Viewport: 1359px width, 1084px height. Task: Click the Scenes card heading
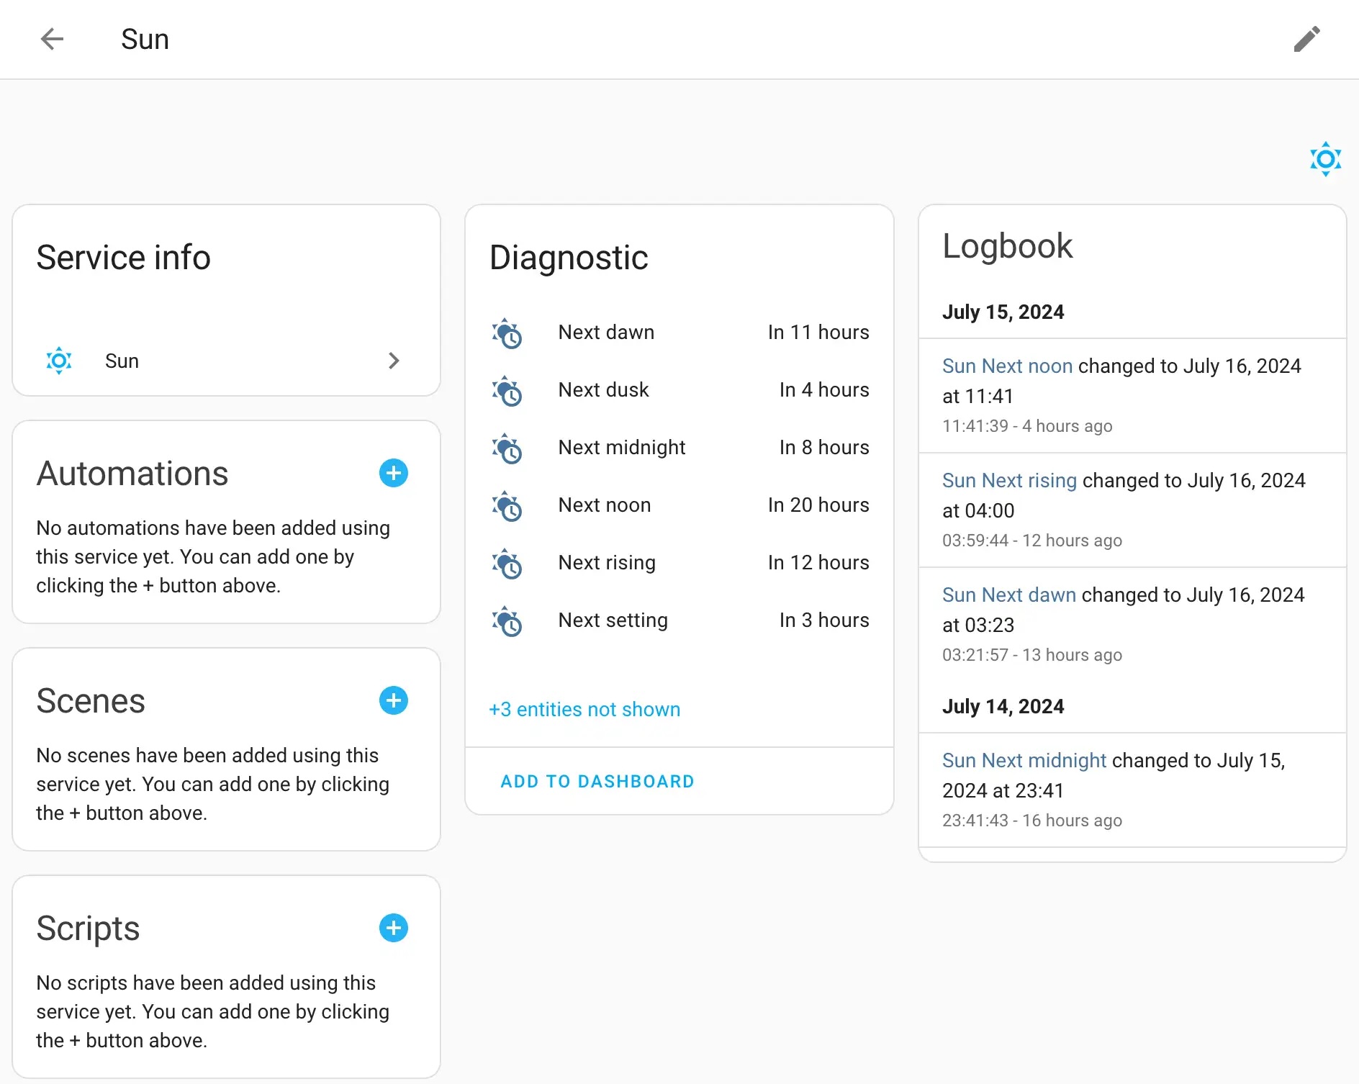tap(91, 701)
